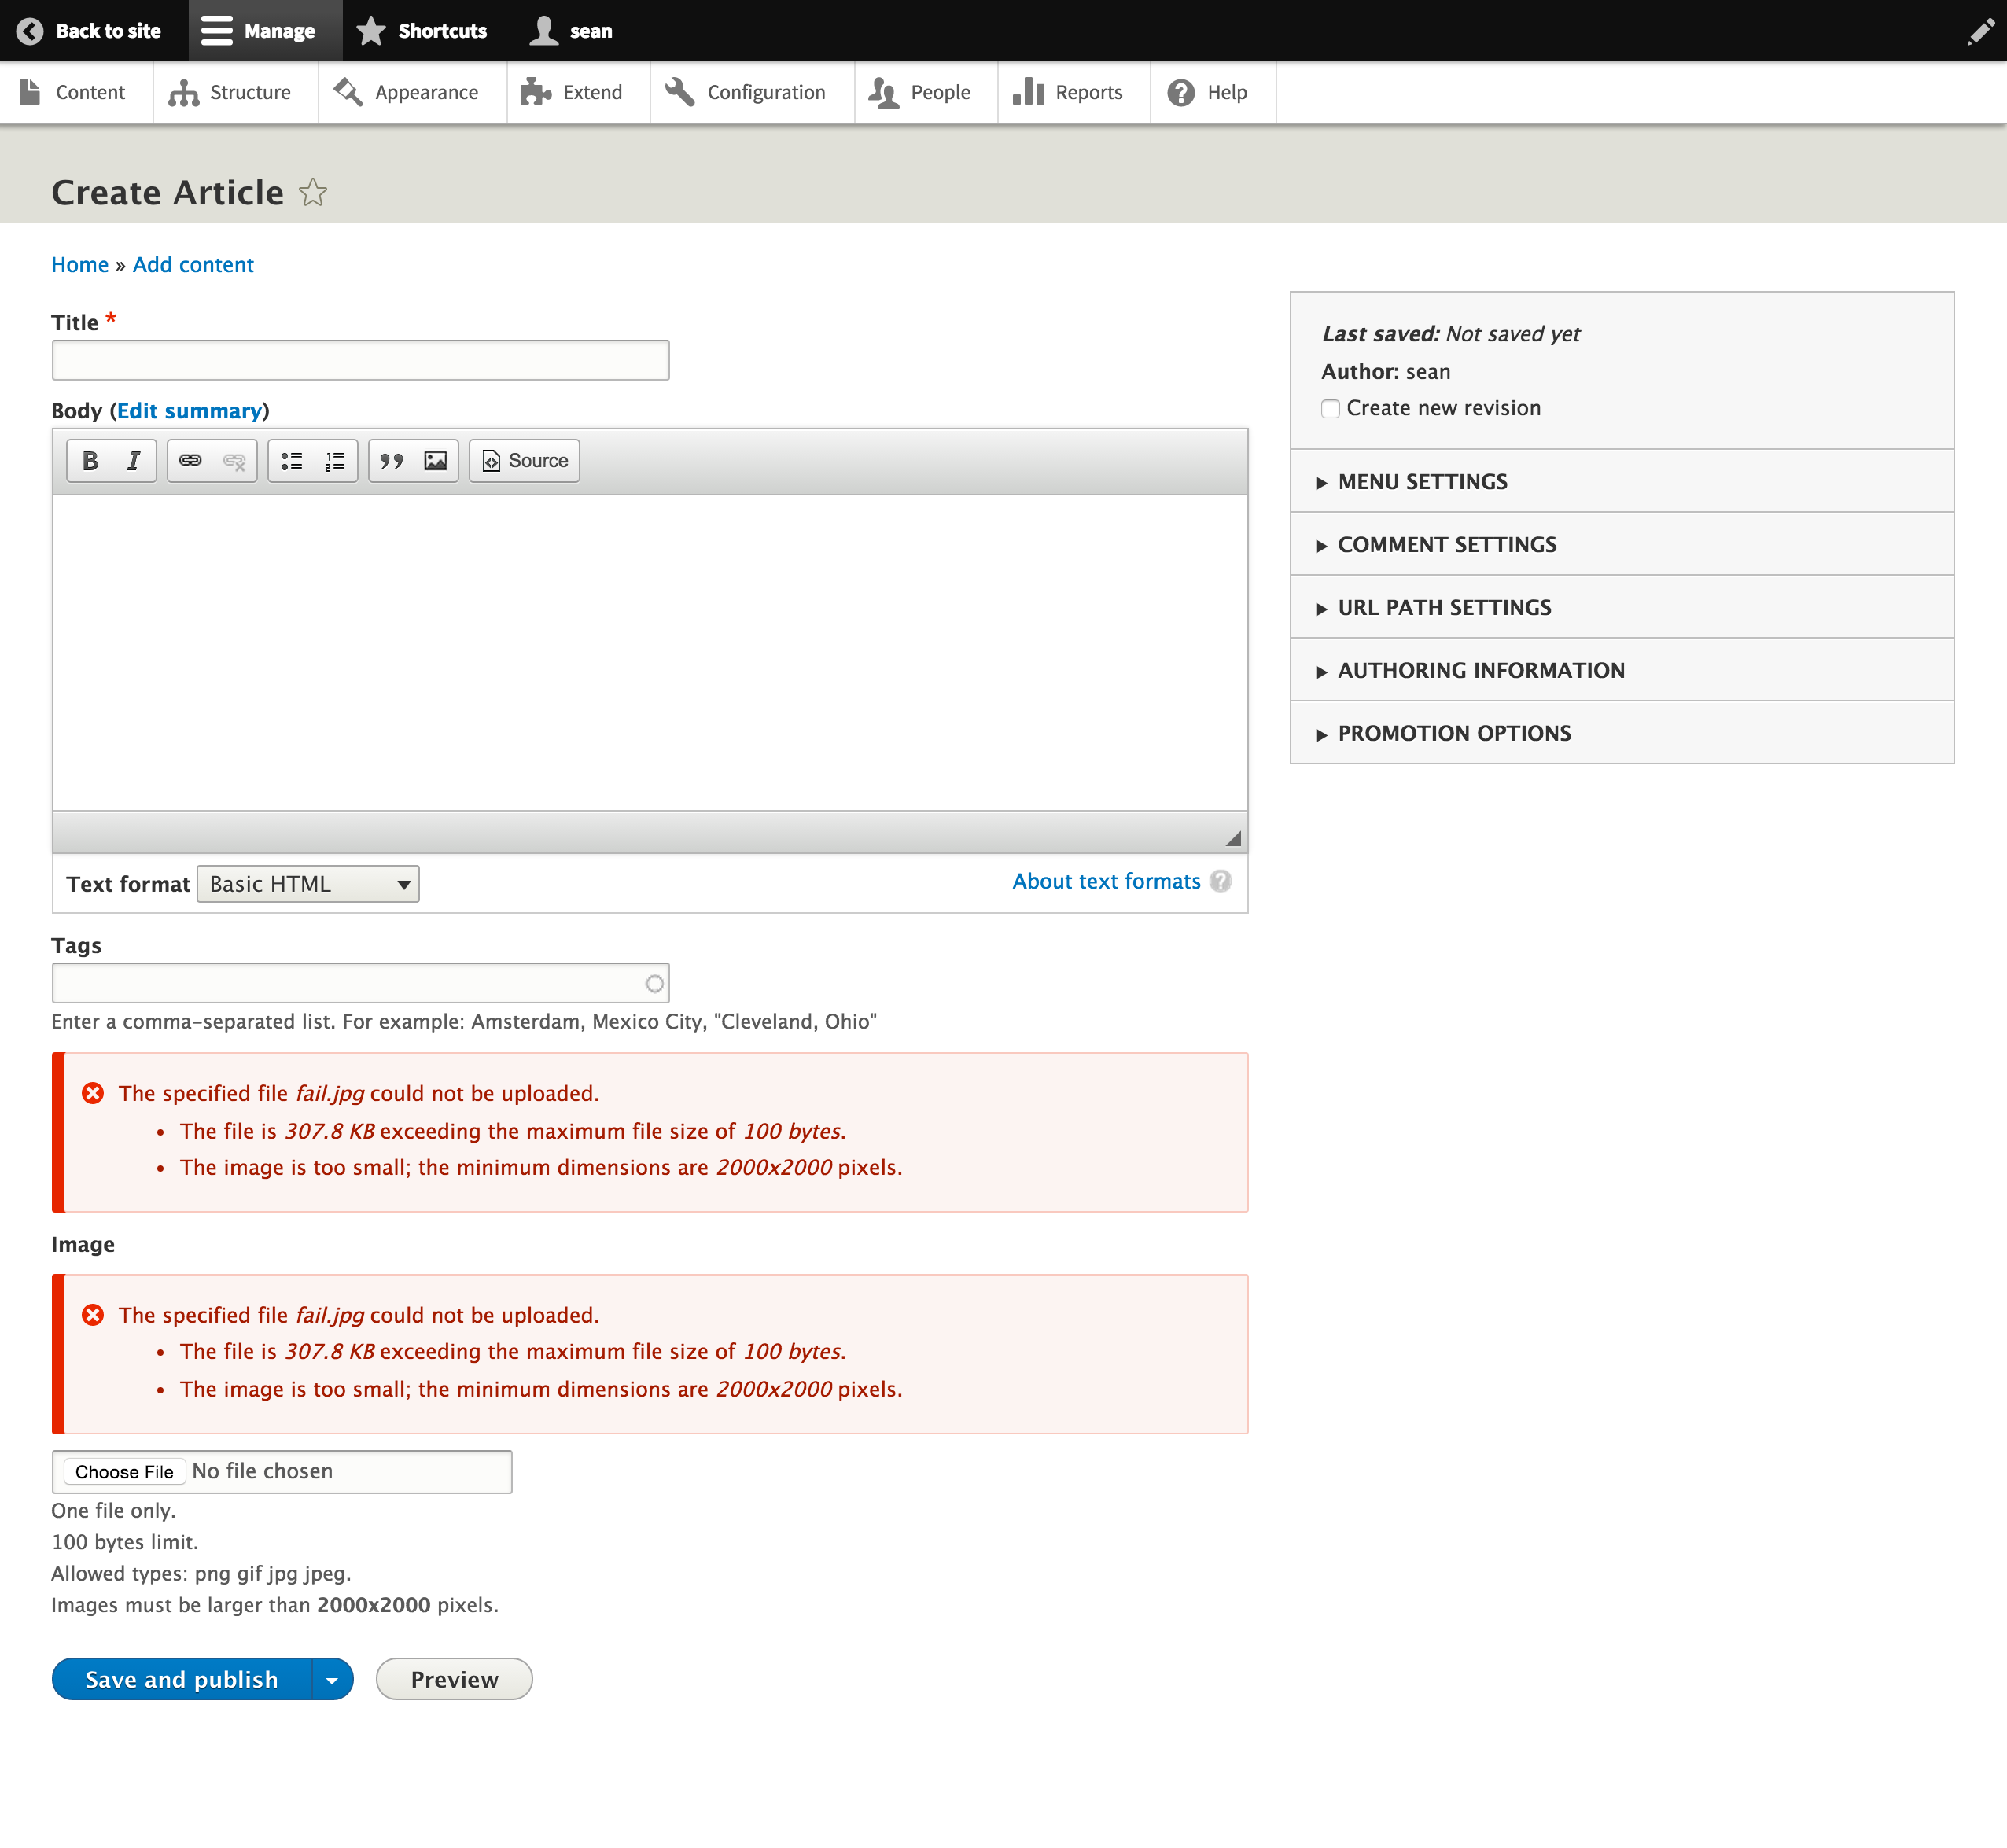Apply bold formatting in the body editor

click(90, 460)
